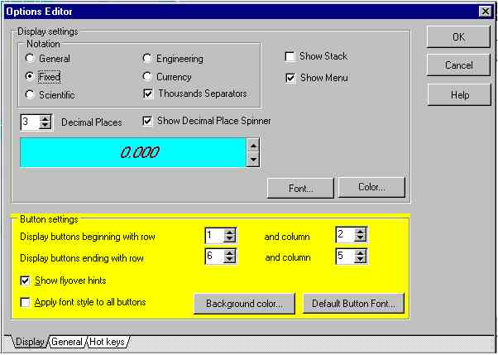Increase the ending column spinner
Viewport: 498px width, 355px height.
pyautogui.click(x=360, y=253)
